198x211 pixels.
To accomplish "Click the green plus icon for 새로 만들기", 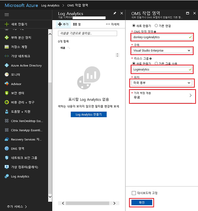I will point(7,24).
